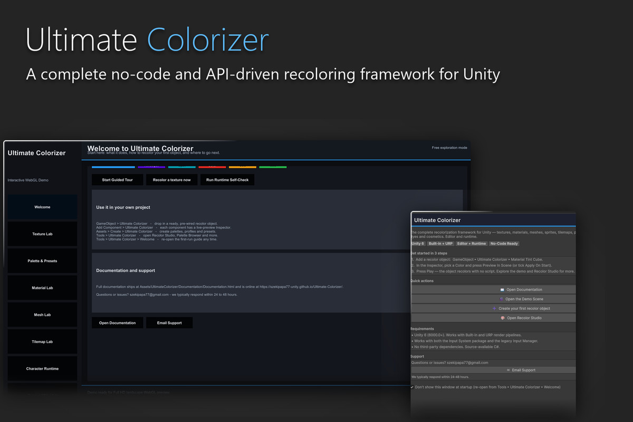Click the Tools > Ultimate Colorizer > Welcome line
633x422 pixels.
click(x=157, y=239)
